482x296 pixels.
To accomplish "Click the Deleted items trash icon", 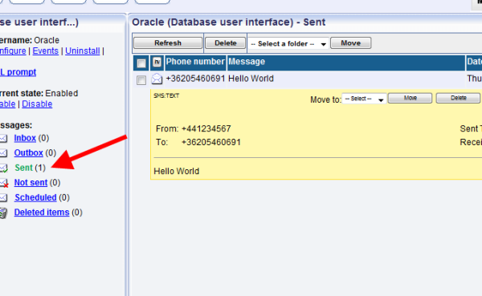I will (x=3, y=213).
